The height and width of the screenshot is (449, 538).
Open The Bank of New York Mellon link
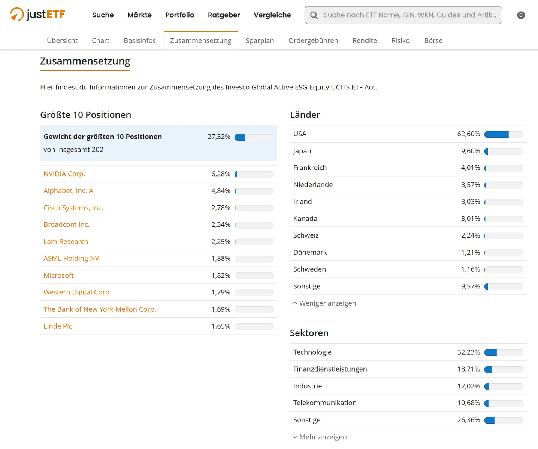pyautogui.click(x=100, y=309)
